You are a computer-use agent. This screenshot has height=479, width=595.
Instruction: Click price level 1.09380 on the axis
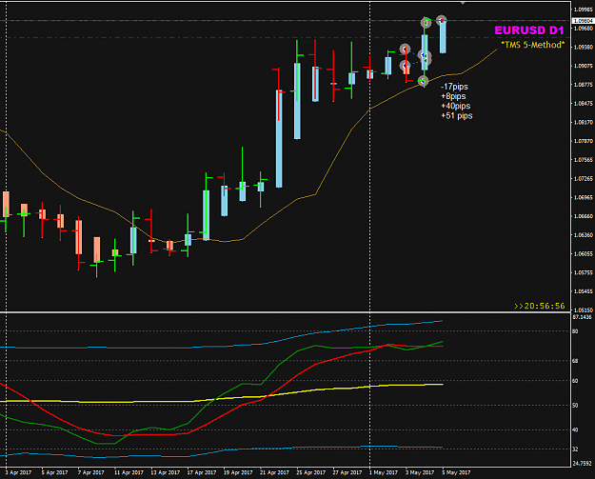(x=584, y=47)
